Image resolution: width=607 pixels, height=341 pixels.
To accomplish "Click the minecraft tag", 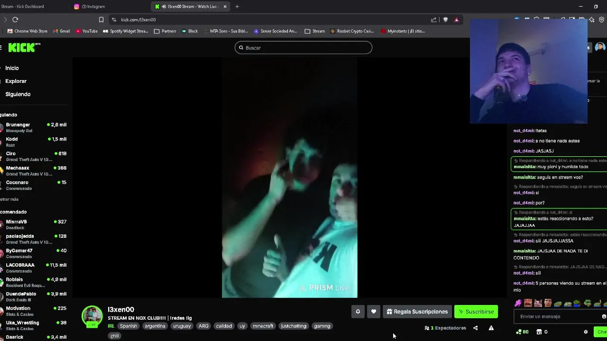I will coord(263,326).
